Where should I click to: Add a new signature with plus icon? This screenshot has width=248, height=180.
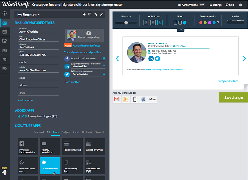tap(84, 14)
